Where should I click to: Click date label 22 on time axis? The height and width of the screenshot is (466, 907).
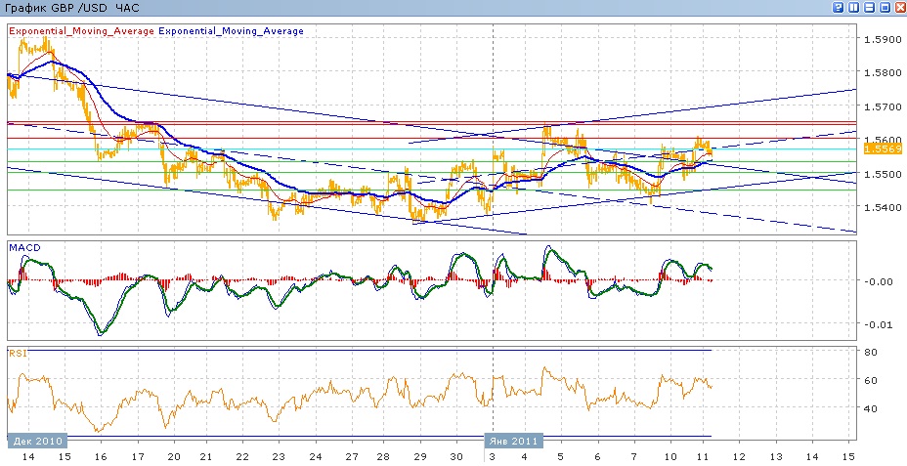[243, 456]
